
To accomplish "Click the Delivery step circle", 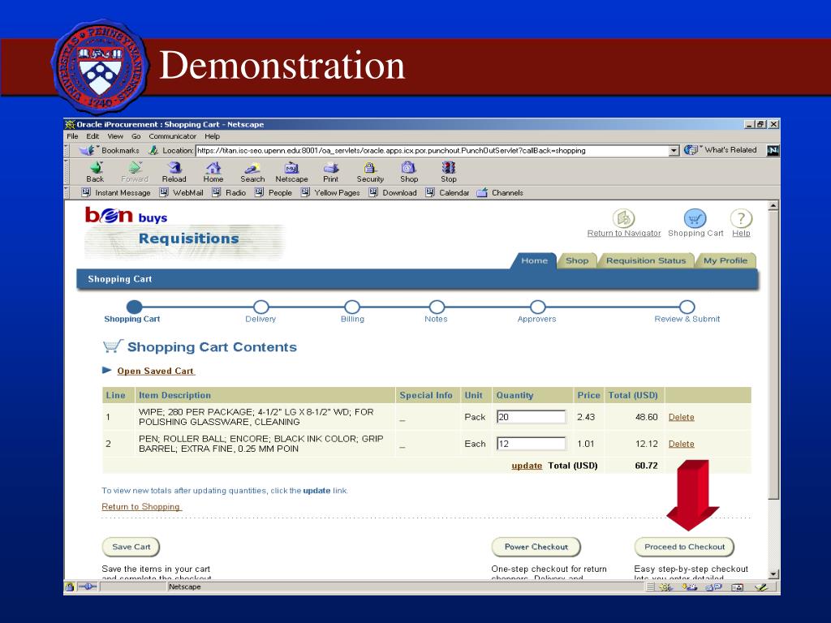I will pyautogui.click(x=261, y=307).
